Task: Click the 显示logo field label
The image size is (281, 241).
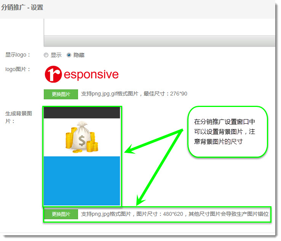Action: pos(18,55)
